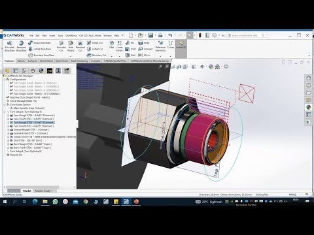Open the Insert menu
Screen dimensions: 314x235
coord(52,35)
